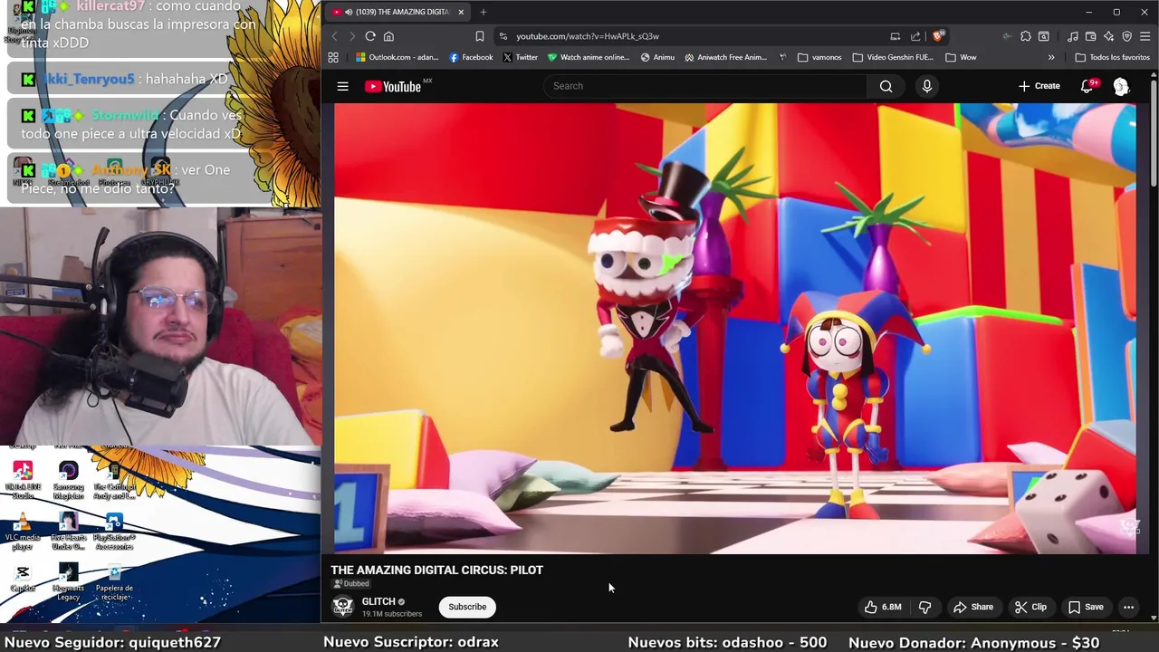Open Samsung Magician desktop shortcut
Screen dimensions: 1159x652
pyautogui.click(x=68, y=481)
